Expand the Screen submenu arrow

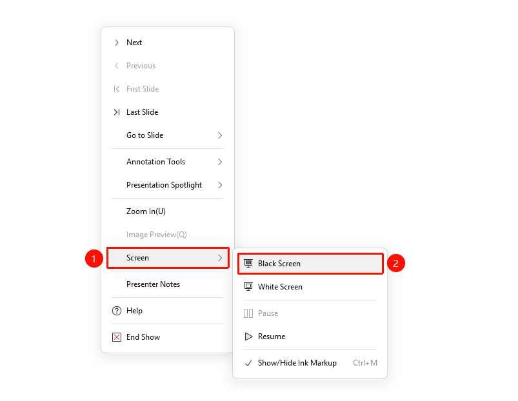(220, 258)
